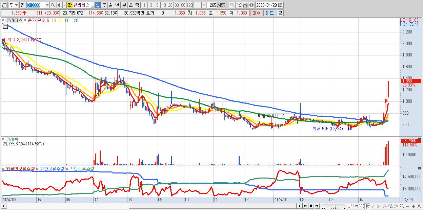The height and width of the screenshot is (210, 423).
Task: Click the 2025/04/29 date field
Action: 266,5
